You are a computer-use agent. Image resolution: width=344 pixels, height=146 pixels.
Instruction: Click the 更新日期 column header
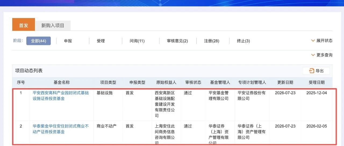285,82
